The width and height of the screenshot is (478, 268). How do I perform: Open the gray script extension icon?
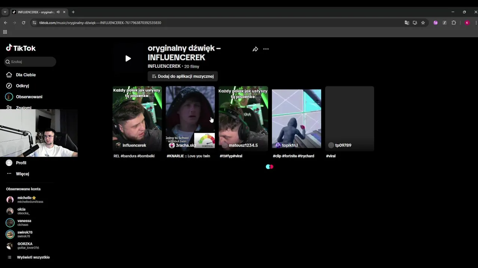click(444, 23)
